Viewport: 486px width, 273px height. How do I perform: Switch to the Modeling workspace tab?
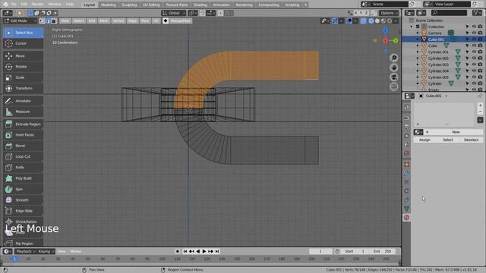108,5
